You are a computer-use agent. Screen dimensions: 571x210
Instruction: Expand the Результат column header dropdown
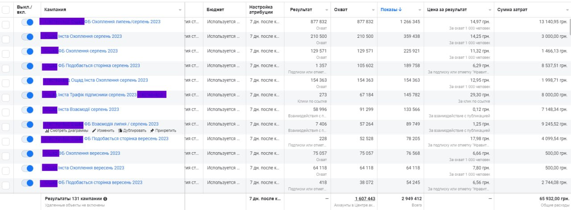pos(326,10)
